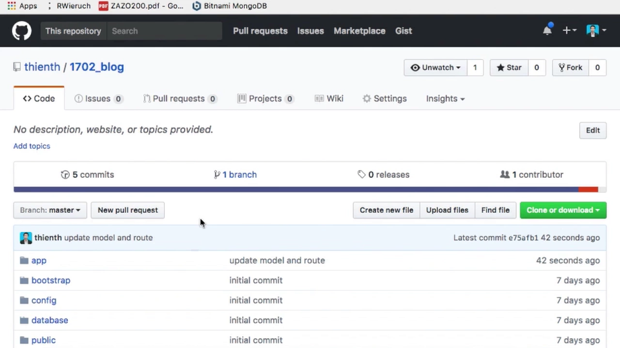The image size is (620, 348).
Task: Open Issues in top navigation
Action: 310,31
